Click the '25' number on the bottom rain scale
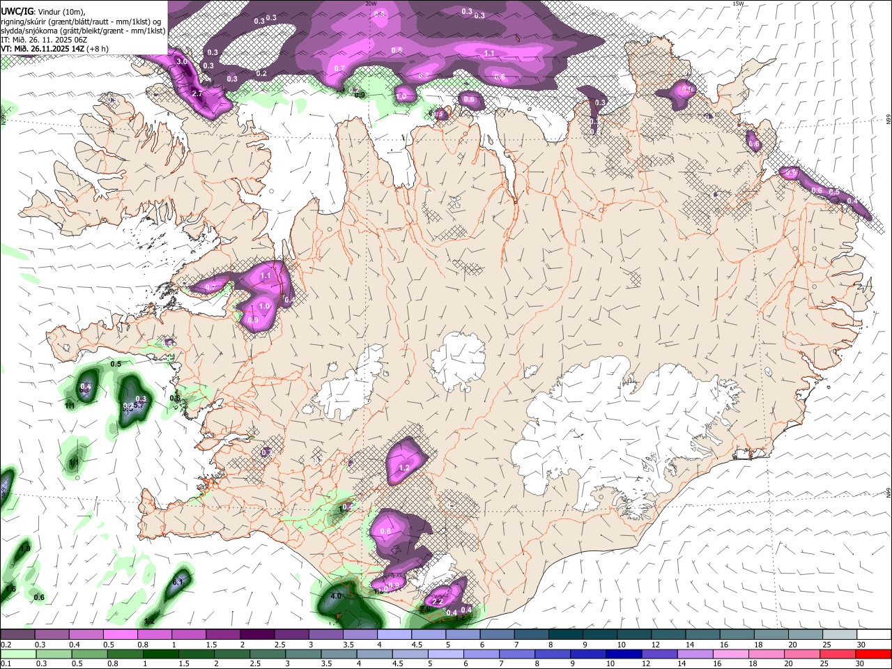 [824, 664]
